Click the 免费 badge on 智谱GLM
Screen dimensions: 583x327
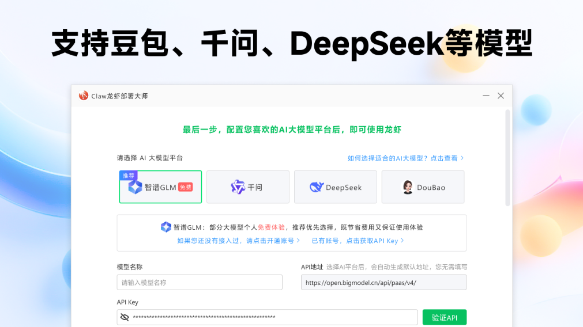click(x=186, y=187)
